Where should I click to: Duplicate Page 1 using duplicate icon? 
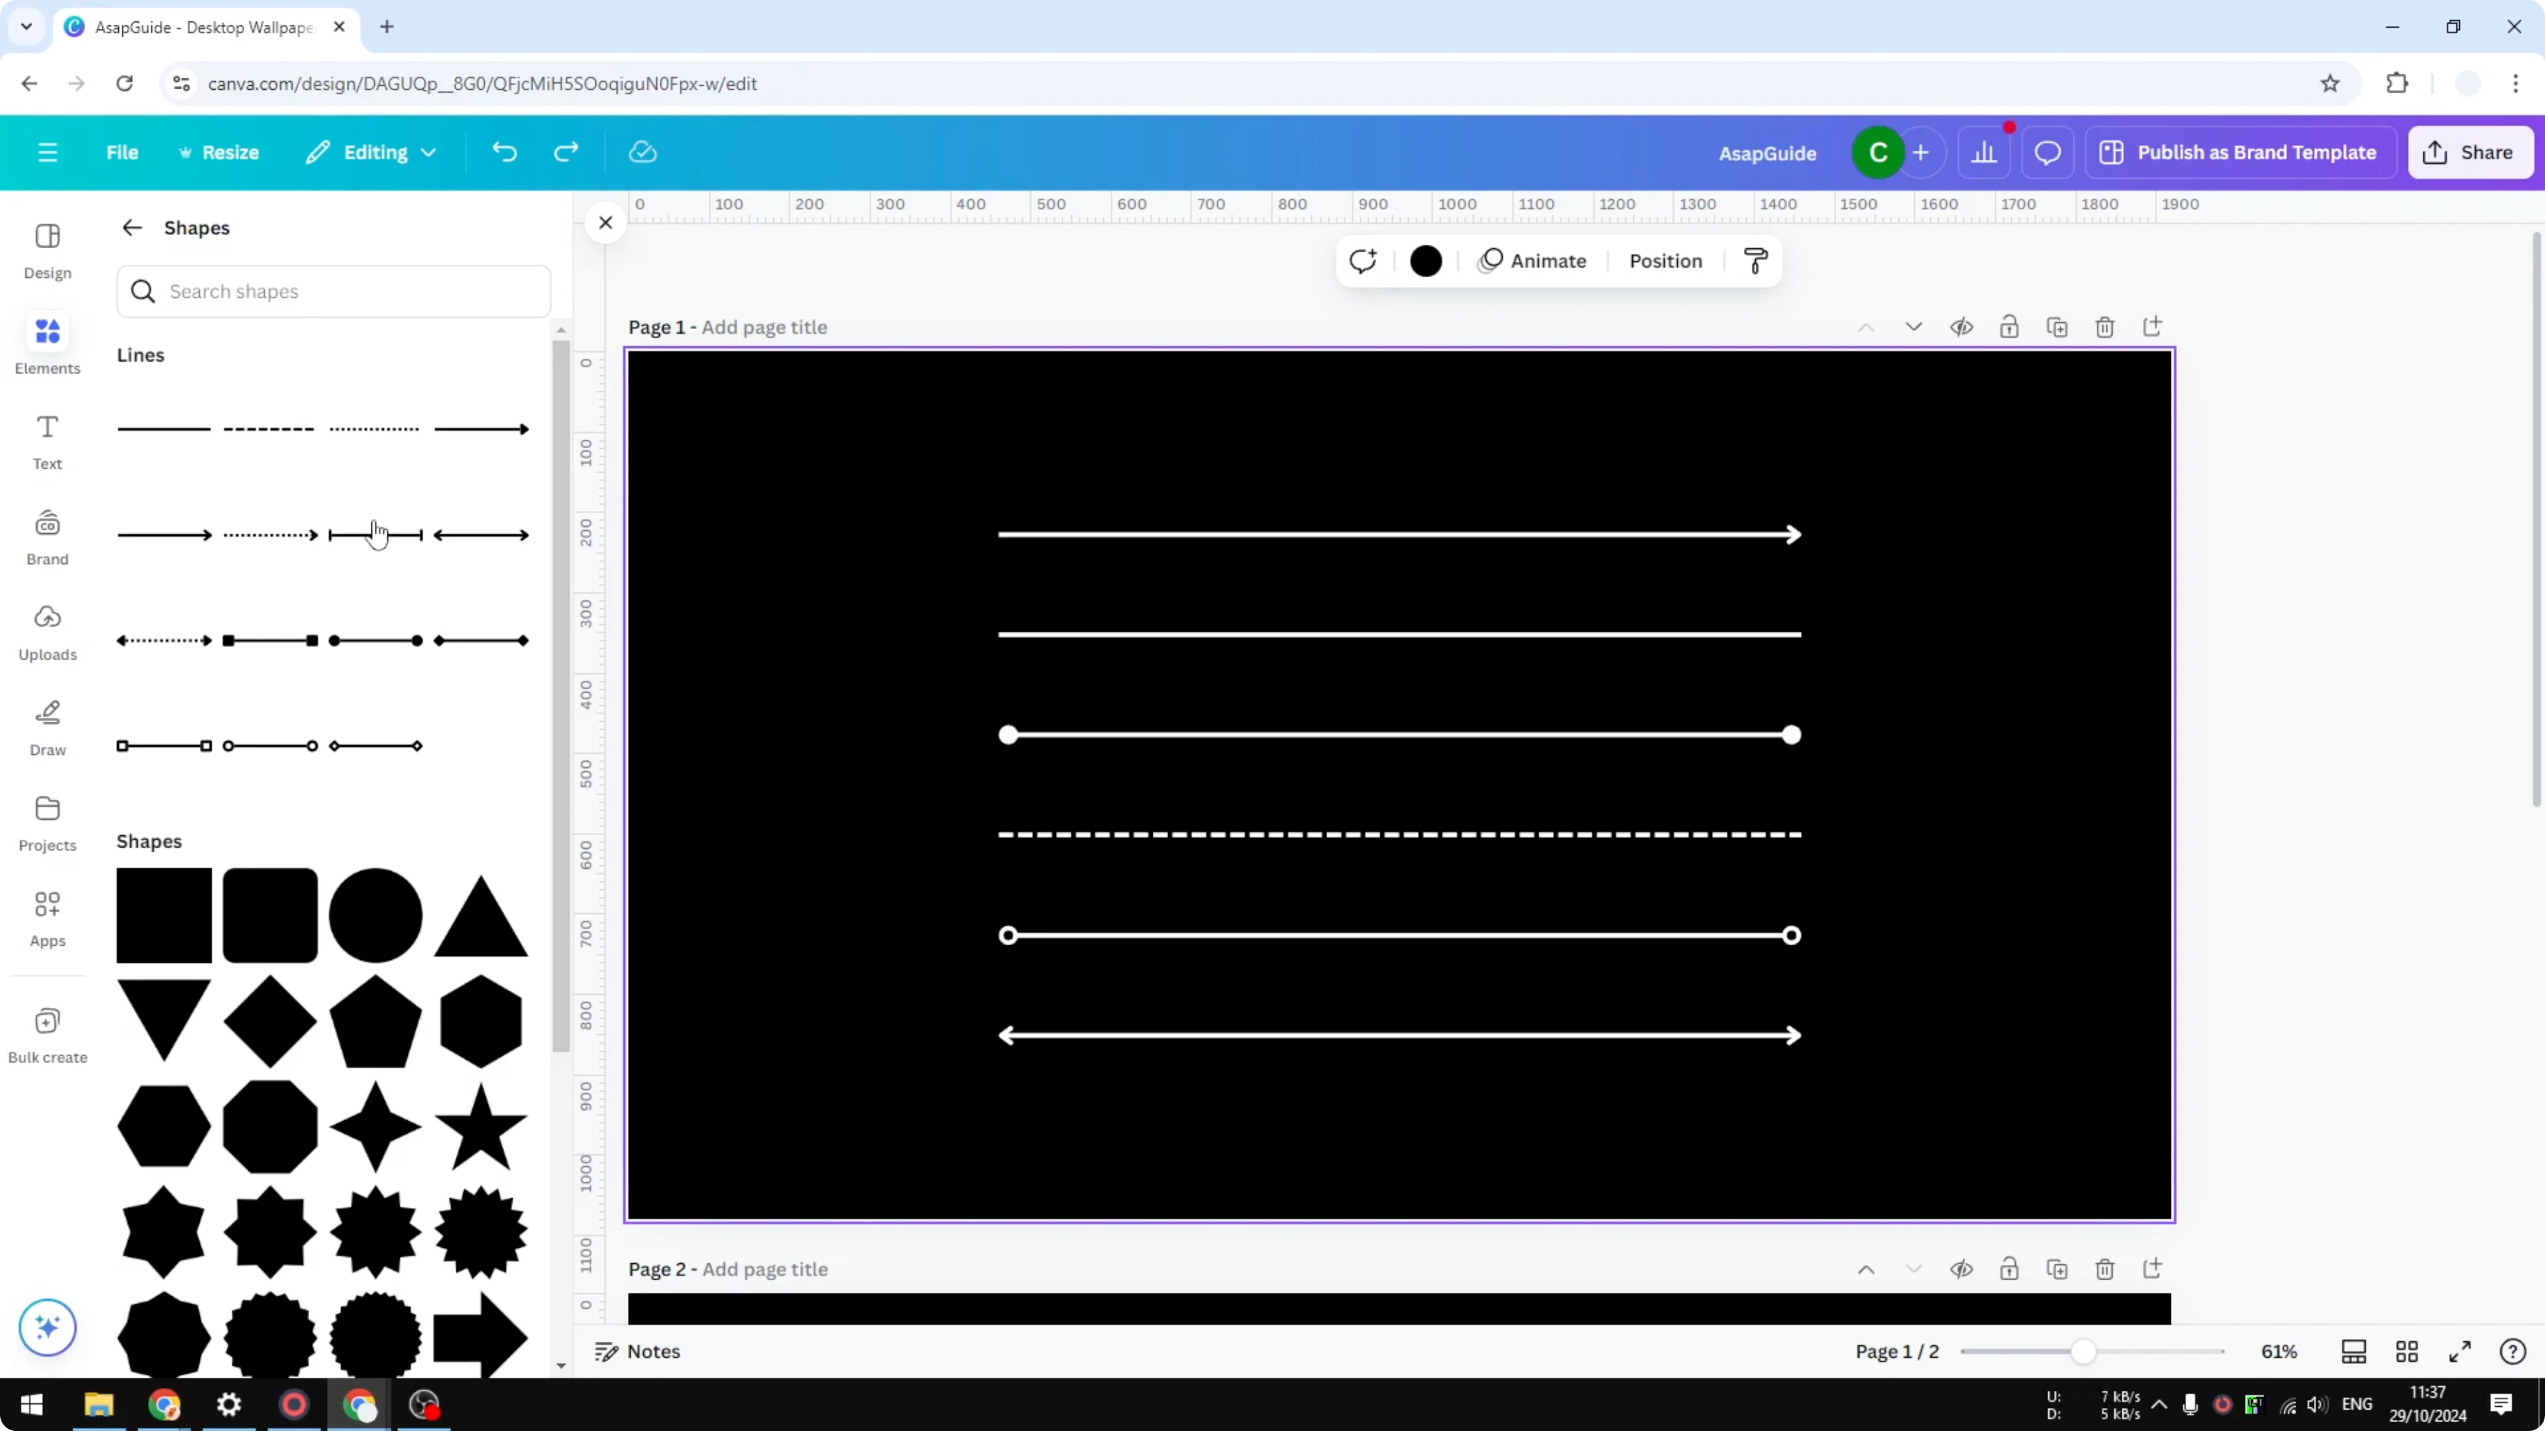pos(2057,327)
